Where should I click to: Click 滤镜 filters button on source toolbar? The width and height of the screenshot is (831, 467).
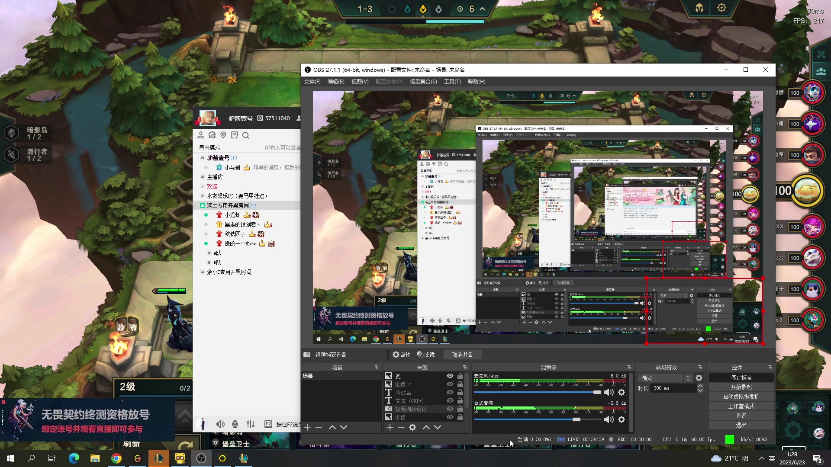point(425,355)
